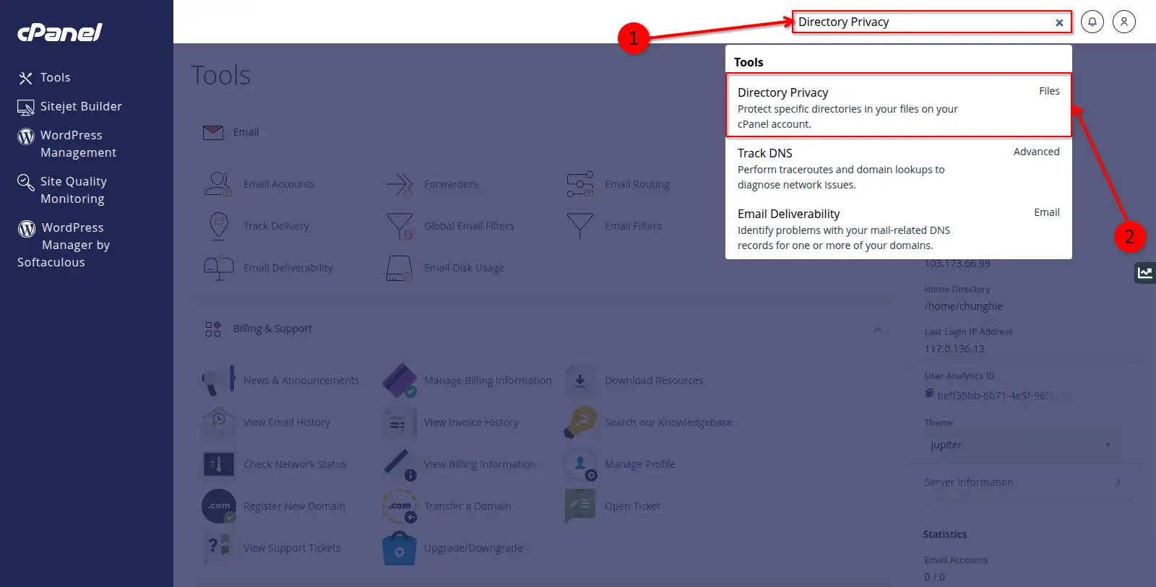Click the Statistics heading
Viewport: 1156px width, 587px height.
coord(944,534)
